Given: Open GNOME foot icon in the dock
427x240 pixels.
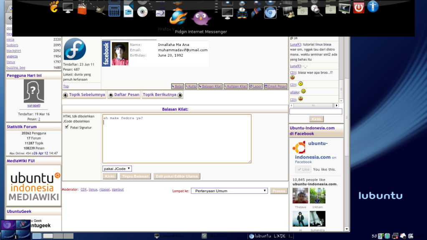Looking at the screenshot, I should [54, 7].
